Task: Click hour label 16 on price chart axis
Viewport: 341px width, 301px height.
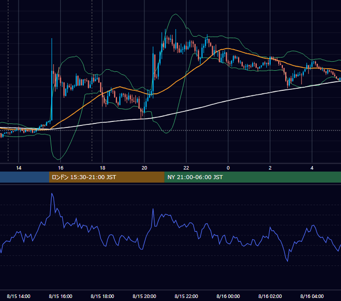Action: 61,168
